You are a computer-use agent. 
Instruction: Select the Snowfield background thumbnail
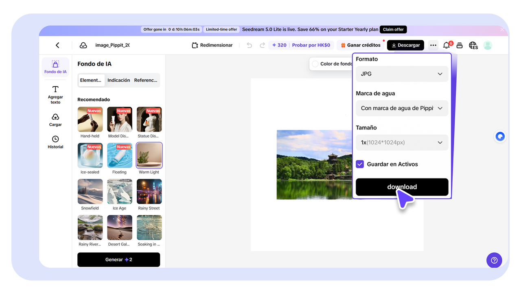90,192
